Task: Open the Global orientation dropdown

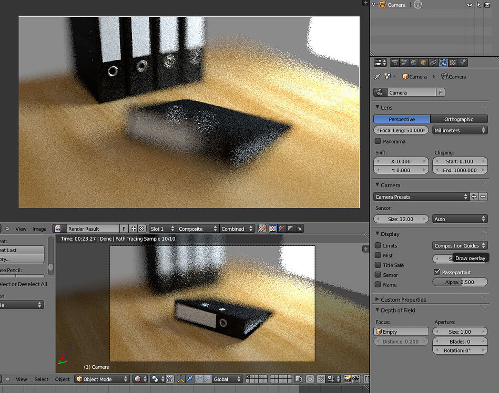Action: [x=227, y=379]
